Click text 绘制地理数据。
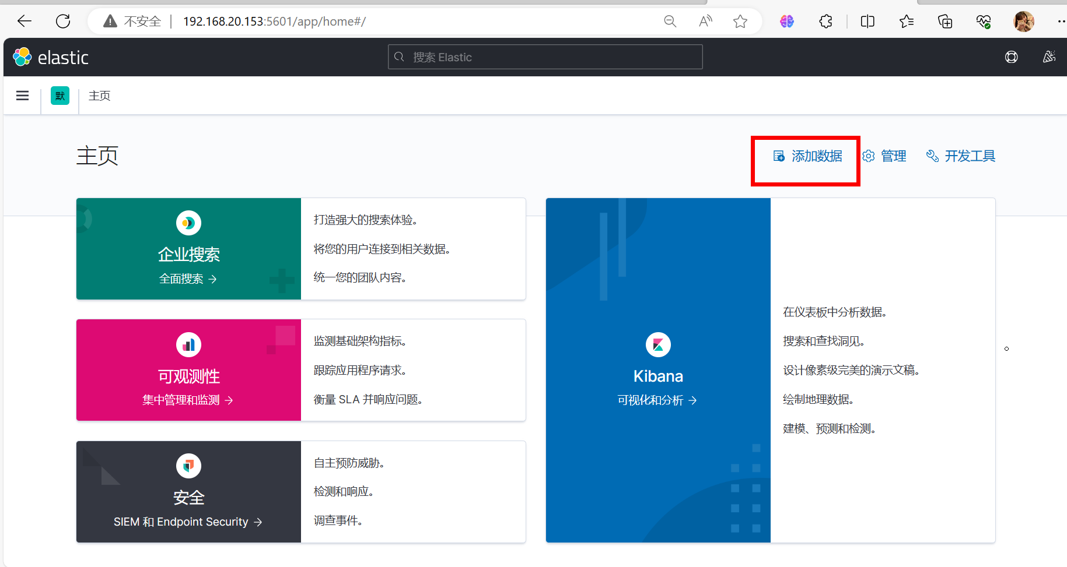The height and width of the screenshot is (567, 1067). coord(818,399)
